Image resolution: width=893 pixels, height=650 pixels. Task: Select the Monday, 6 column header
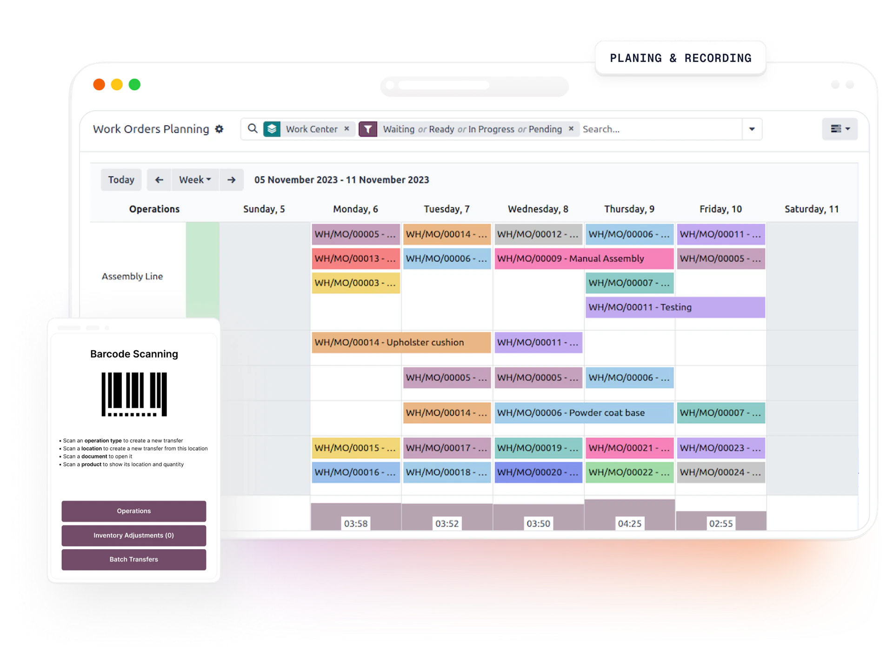355,209
